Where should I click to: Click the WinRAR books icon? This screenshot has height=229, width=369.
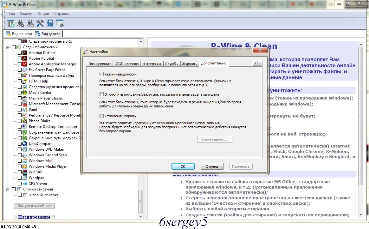[x=25, y=172]
